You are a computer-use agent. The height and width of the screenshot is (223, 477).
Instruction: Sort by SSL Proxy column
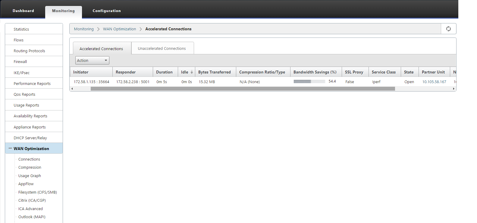(x=355, y=72)
